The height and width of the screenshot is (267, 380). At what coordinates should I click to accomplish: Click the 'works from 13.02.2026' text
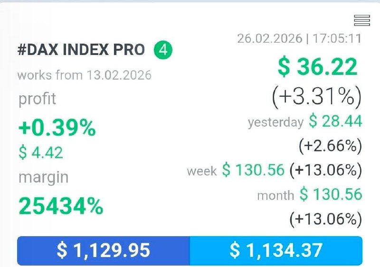[x=85, y=75]
